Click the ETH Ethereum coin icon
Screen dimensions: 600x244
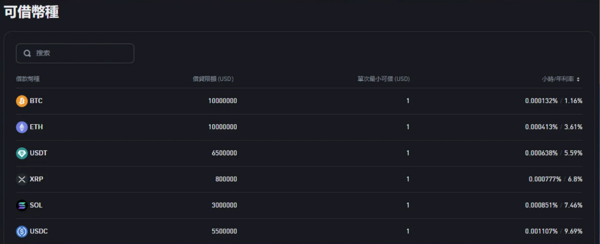click(x=22, y=127)
